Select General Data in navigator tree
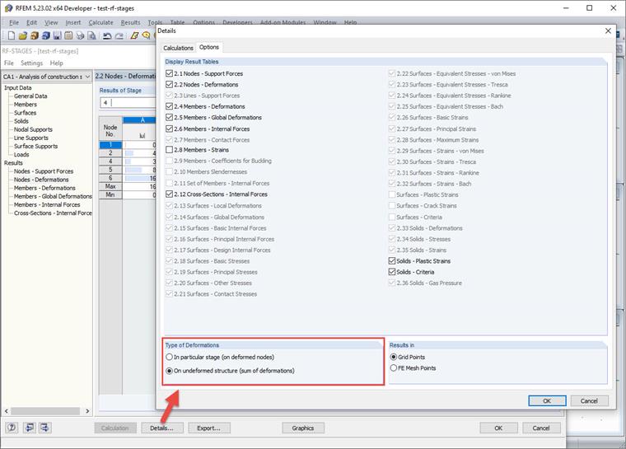 tap(30, 96)
